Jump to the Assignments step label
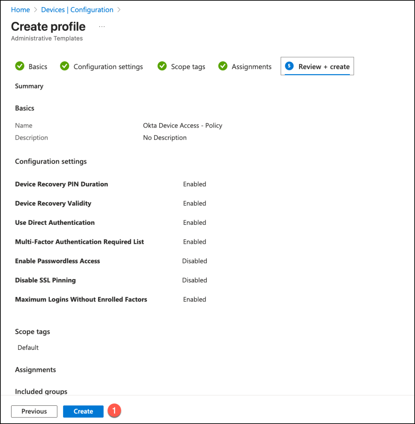Image resolution: width=415 pixels, height=424 pixels. [x=251, y=67]
